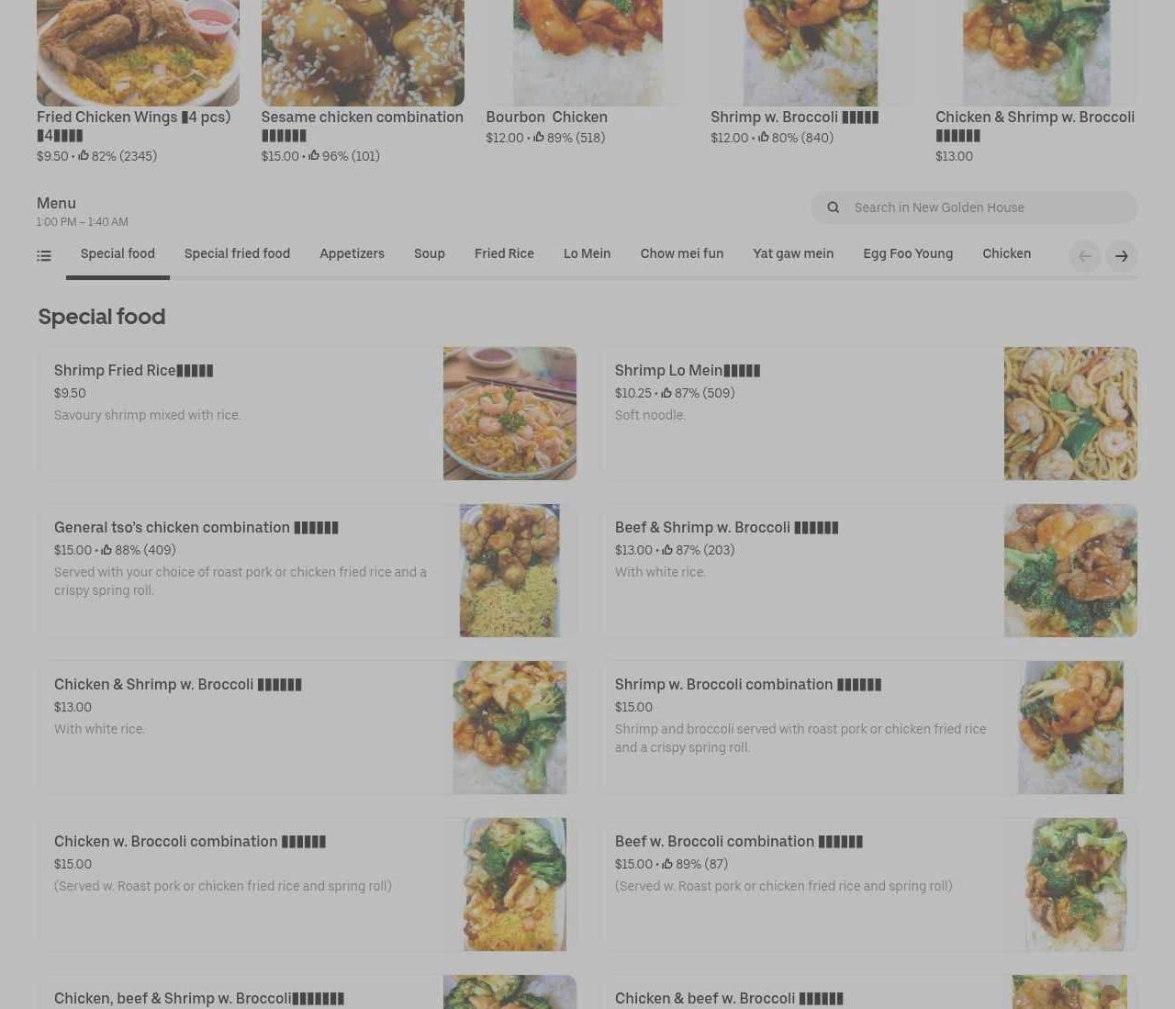Open Bourbon Chicken featured item
The image size is (1175, 1009).
[x=546, y=118]
